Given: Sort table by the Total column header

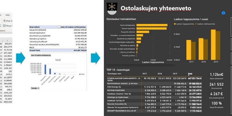Looking at the screenshot, I should pos(190,73).
